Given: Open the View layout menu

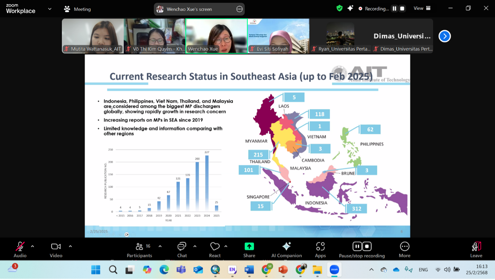Looking at the screenshot, I should [422, 8].
